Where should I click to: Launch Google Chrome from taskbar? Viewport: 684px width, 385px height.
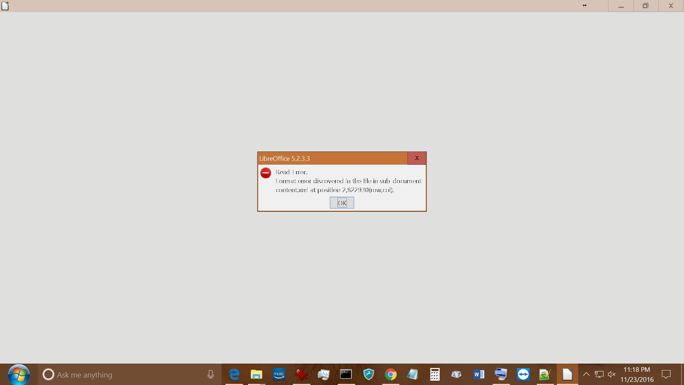pyautogui.click(x=391, y=375)
